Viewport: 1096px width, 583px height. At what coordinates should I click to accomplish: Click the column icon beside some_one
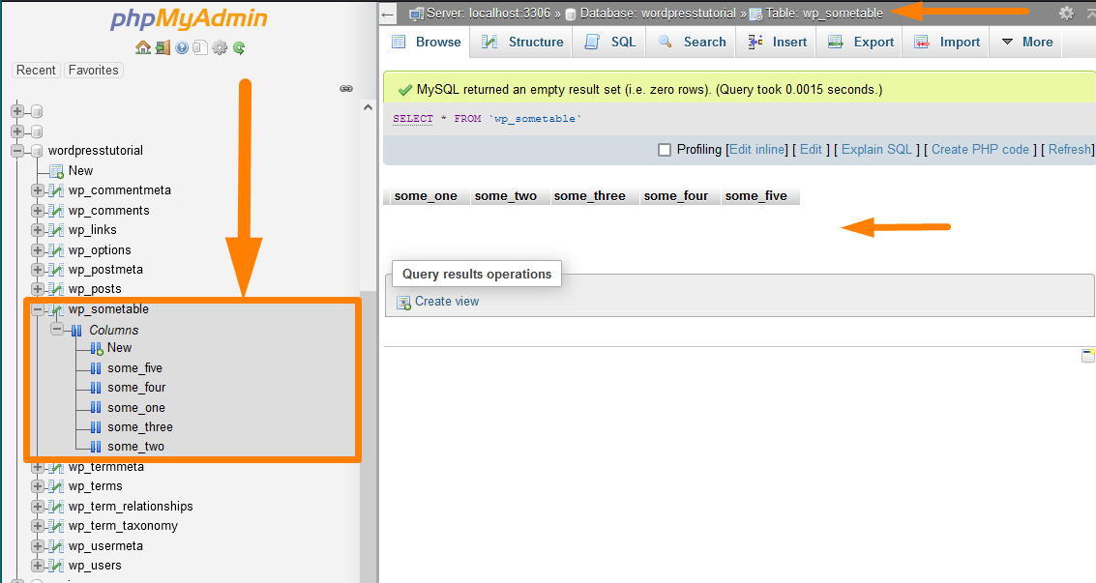click(x=96, y=408)
